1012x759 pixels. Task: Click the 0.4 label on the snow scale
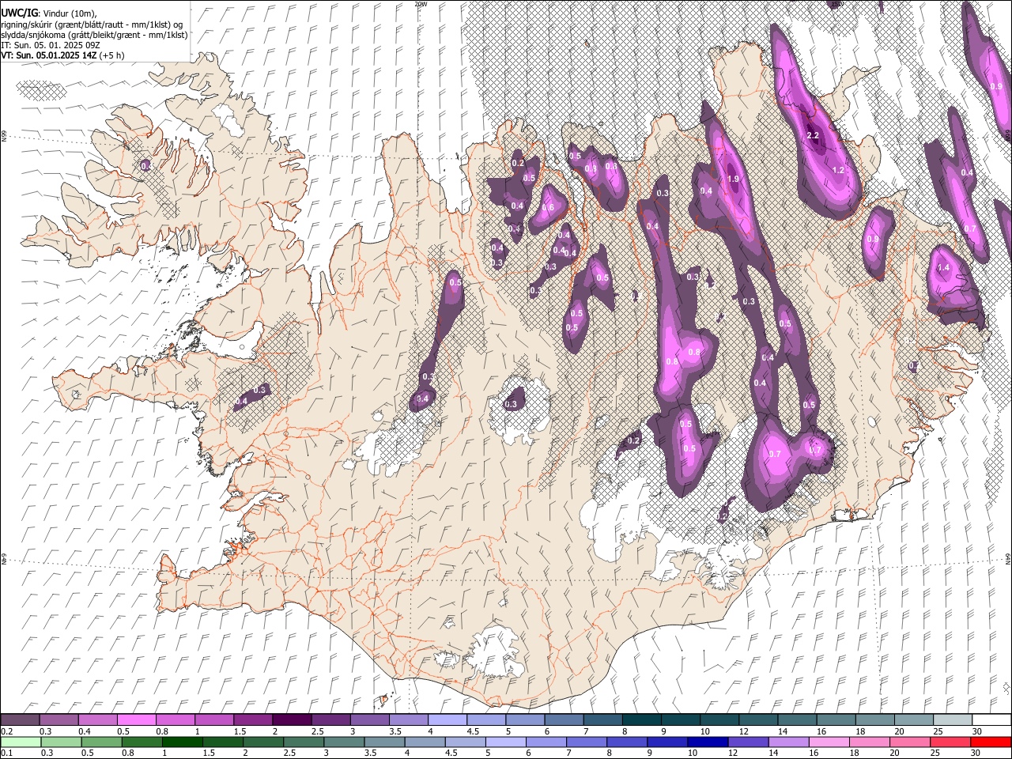[x=85, y=731]
